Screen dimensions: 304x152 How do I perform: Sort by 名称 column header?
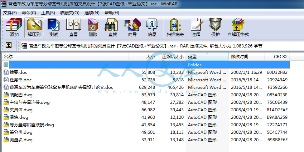click(65, 57)
